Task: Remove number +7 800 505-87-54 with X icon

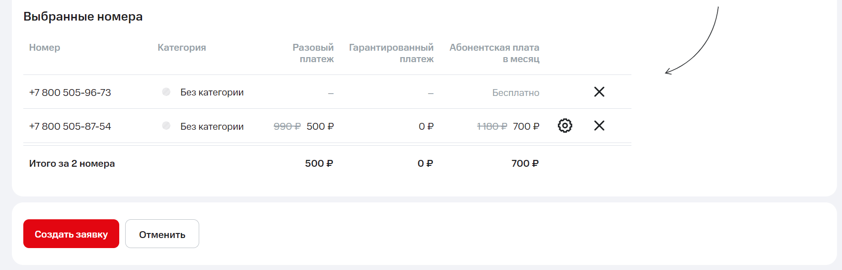Action: click(599, 126)
